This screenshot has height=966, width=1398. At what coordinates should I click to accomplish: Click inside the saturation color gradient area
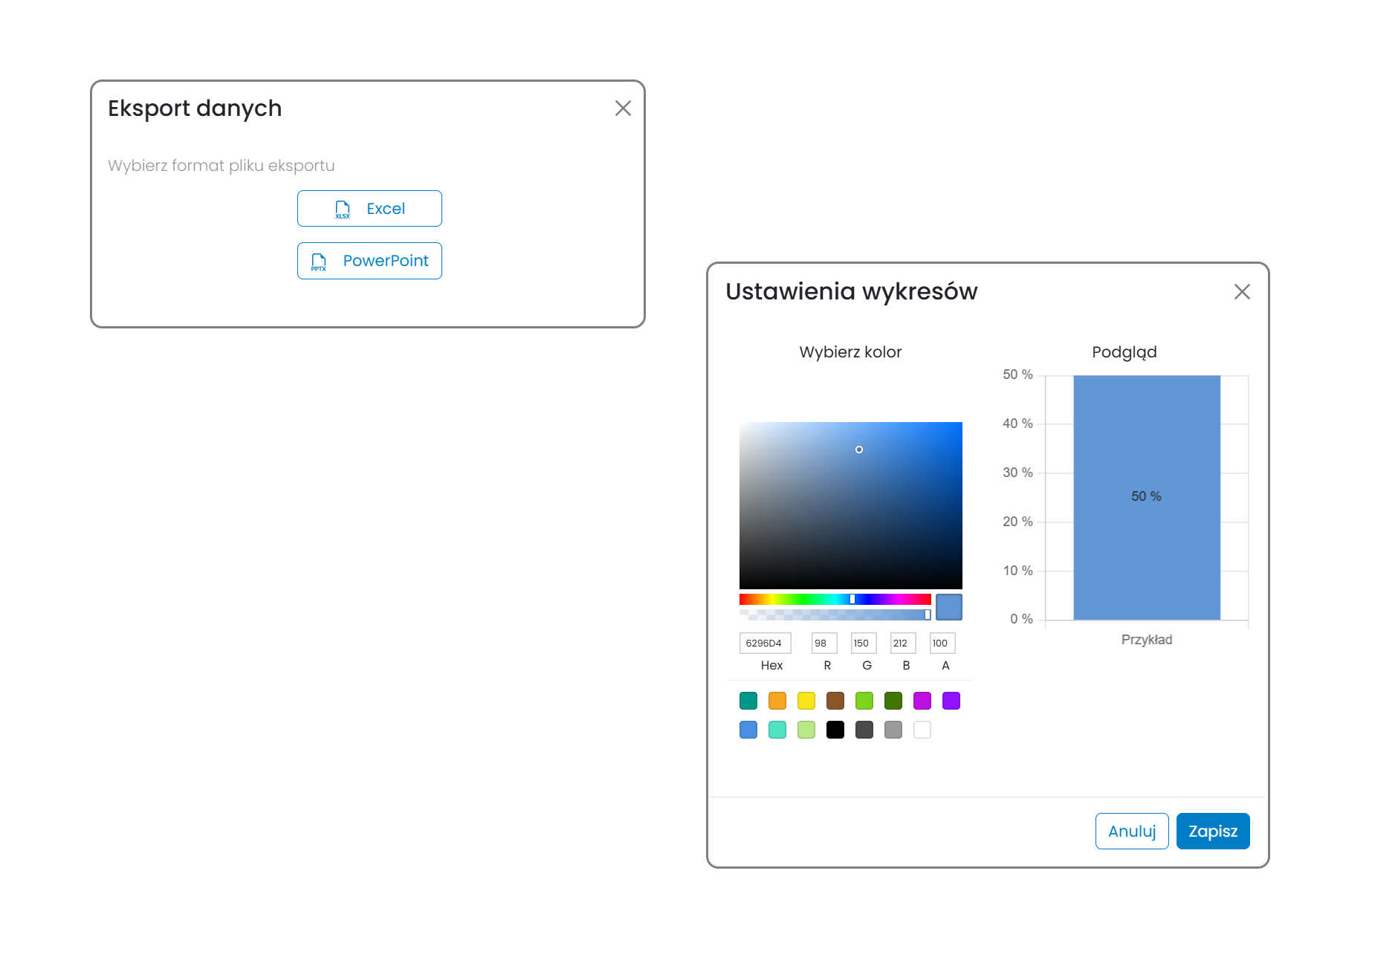[x=851, y=505]
